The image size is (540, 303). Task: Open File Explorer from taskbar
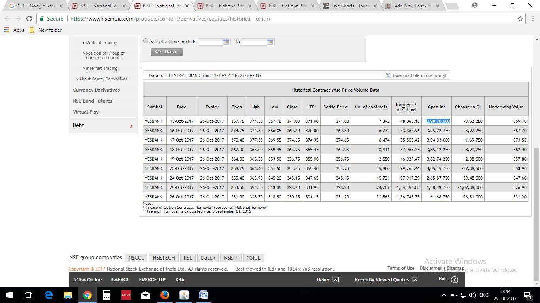tap(68, 295)
